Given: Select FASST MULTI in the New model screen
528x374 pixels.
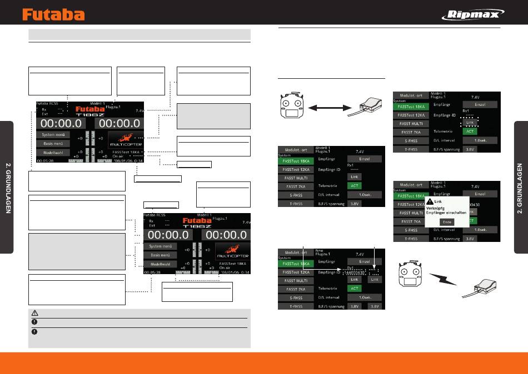Looking at the screenshot, I should click(296, 281).
